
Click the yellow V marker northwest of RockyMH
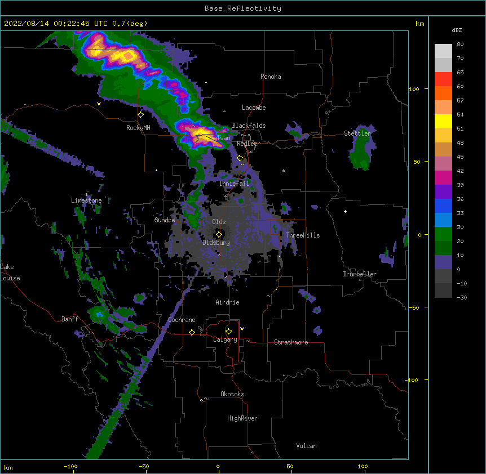[x=99, y=104]
